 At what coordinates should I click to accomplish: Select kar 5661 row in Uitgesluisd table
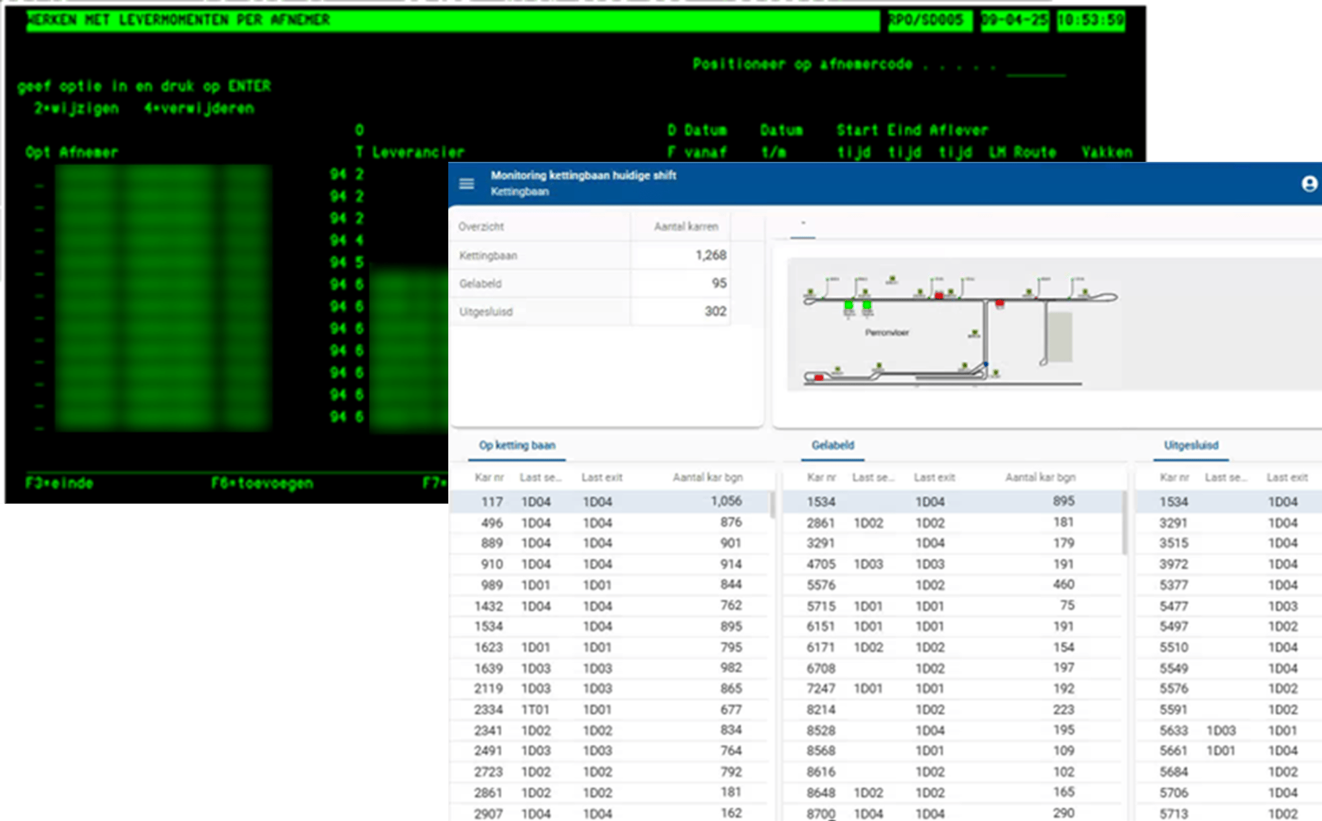point(1229,751)
